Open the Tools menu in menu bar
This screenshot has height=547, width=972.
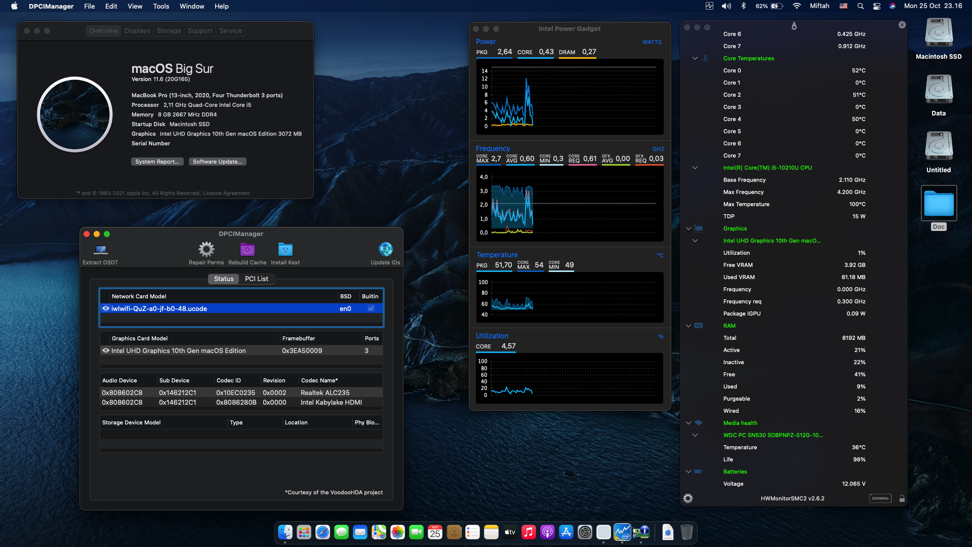point(161,6)
